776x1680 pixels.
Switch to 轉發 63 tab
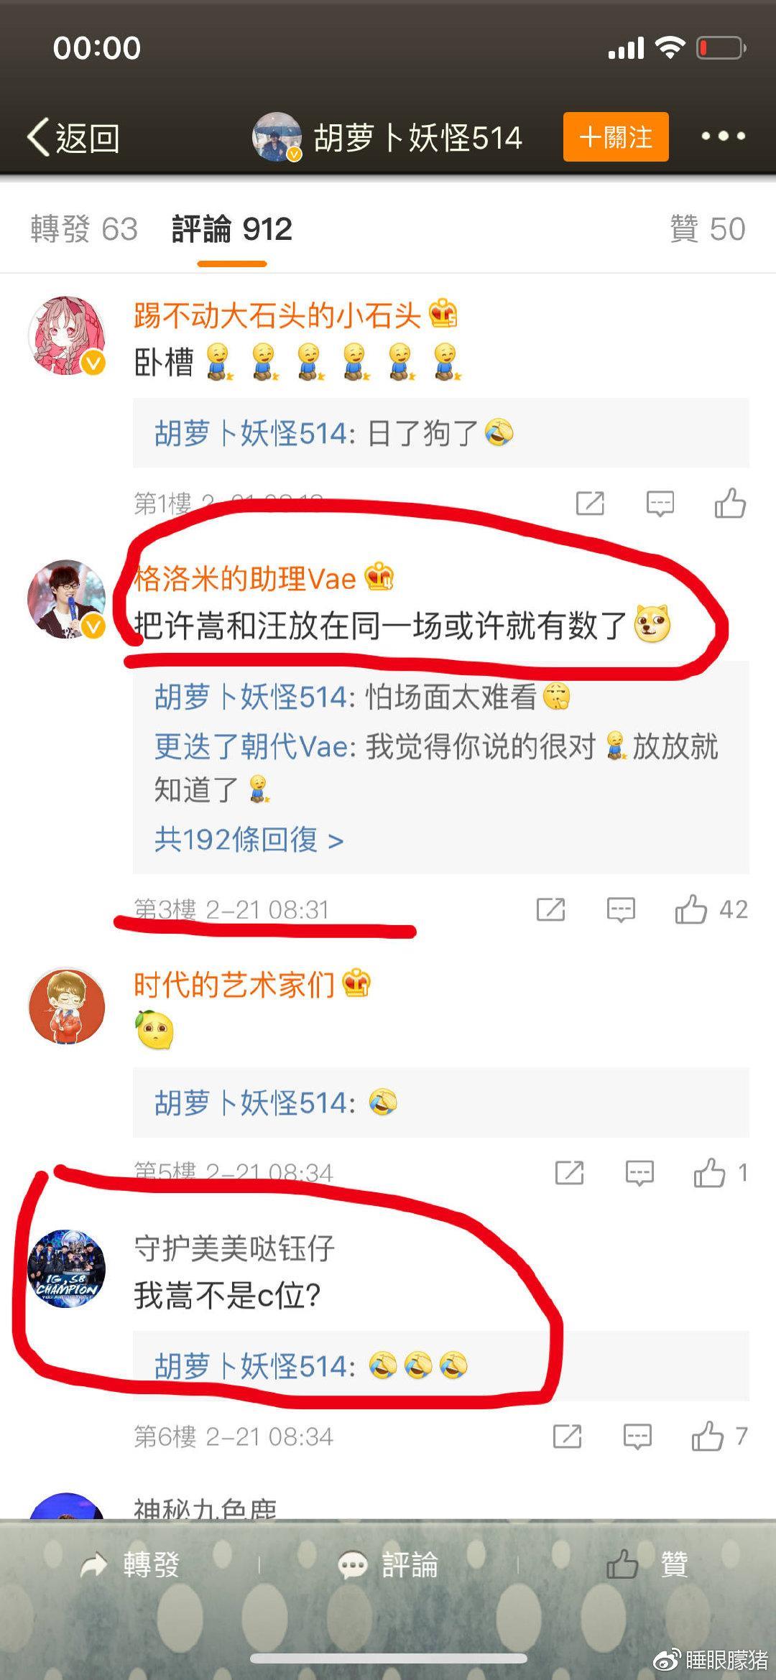[x=83, y=229]
